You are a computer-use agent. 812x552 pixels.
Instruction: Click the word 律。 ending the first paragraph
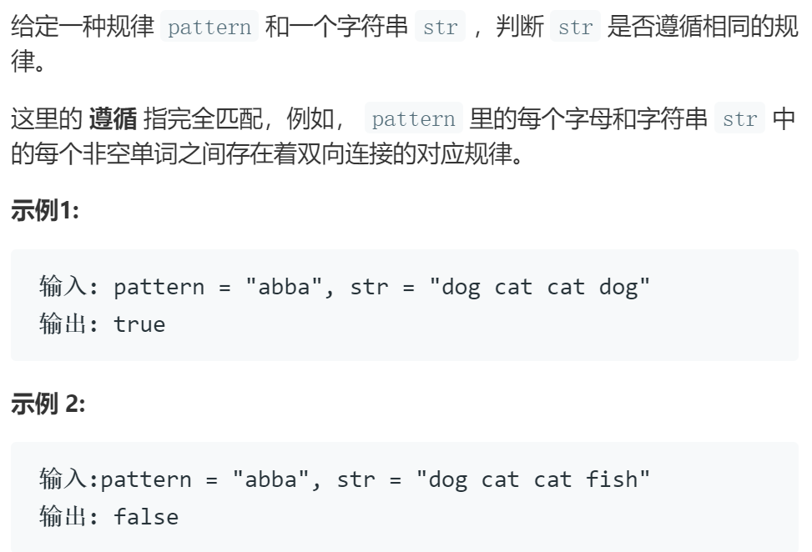pos(28,62)
